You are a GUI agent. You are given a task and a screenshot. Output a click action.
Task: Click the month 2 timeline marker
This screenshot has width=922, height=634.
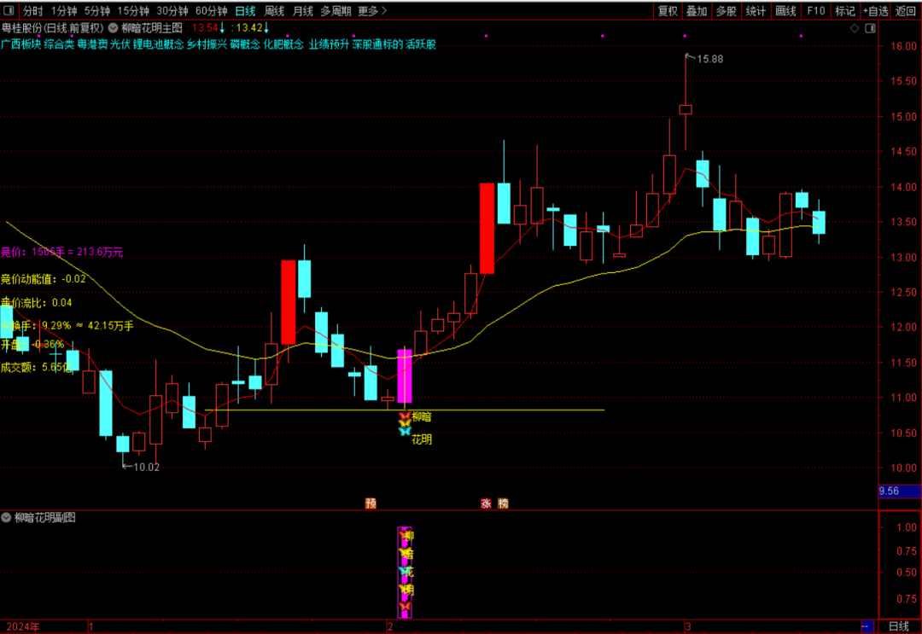click(x=390, y=627)
